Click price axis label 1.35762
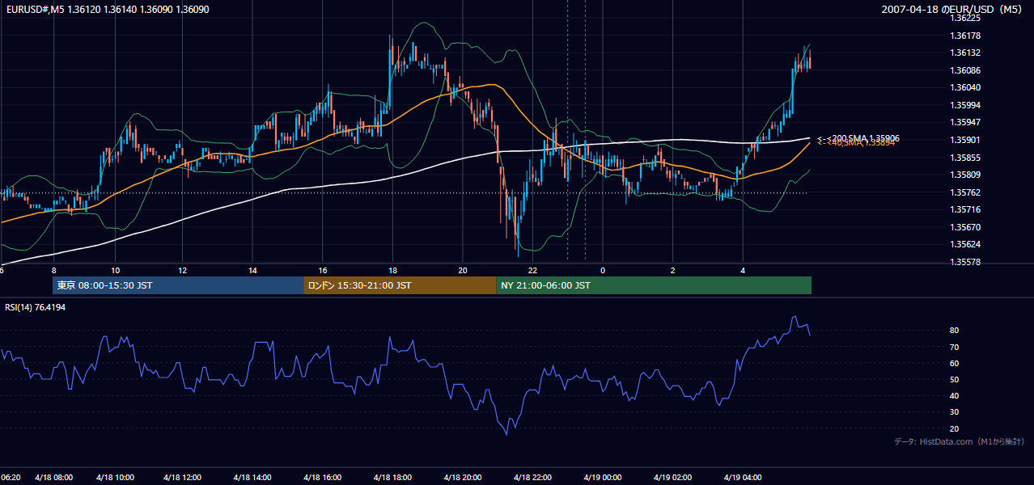Viewport: 1034px width, 485px height. 964,192
